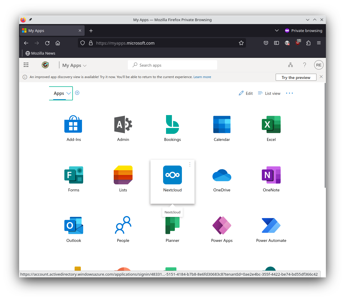
Task: Expand the Apps collection dropdown
Action: 68,93
